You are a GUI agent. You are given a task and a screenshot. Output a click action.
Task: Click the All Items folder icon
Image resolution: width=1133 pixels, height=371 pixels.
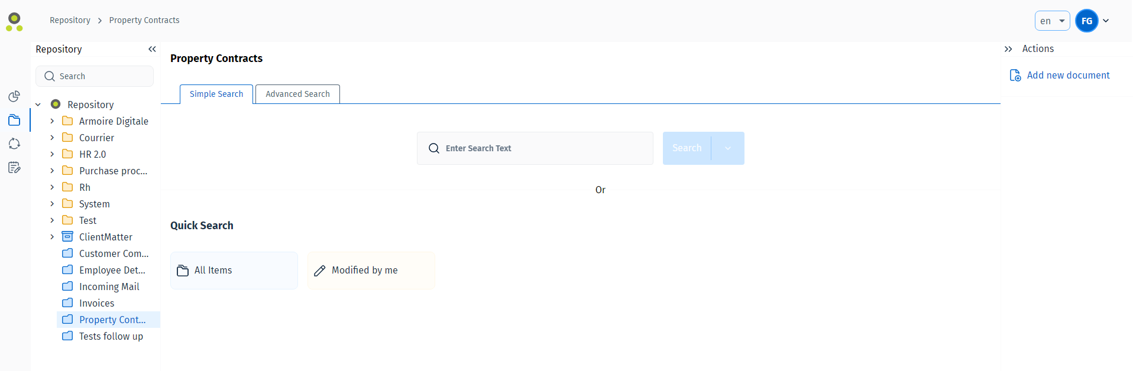[183, 271]
